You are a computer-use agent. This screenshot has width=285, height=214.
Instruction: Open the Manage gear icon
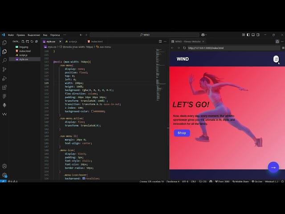click(4, 175)
